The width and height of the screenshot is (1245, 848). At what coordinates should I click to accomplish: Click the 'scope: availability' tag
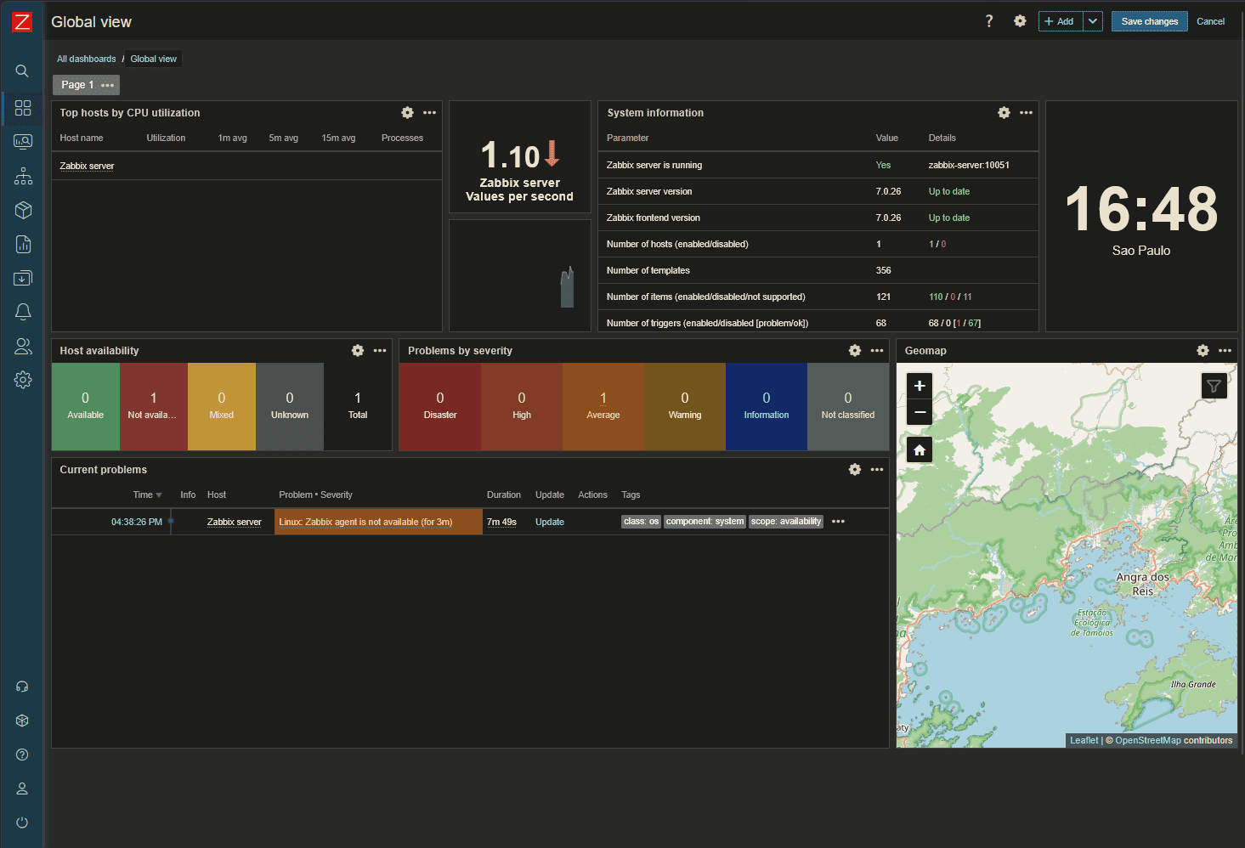(x=786, y=522)
